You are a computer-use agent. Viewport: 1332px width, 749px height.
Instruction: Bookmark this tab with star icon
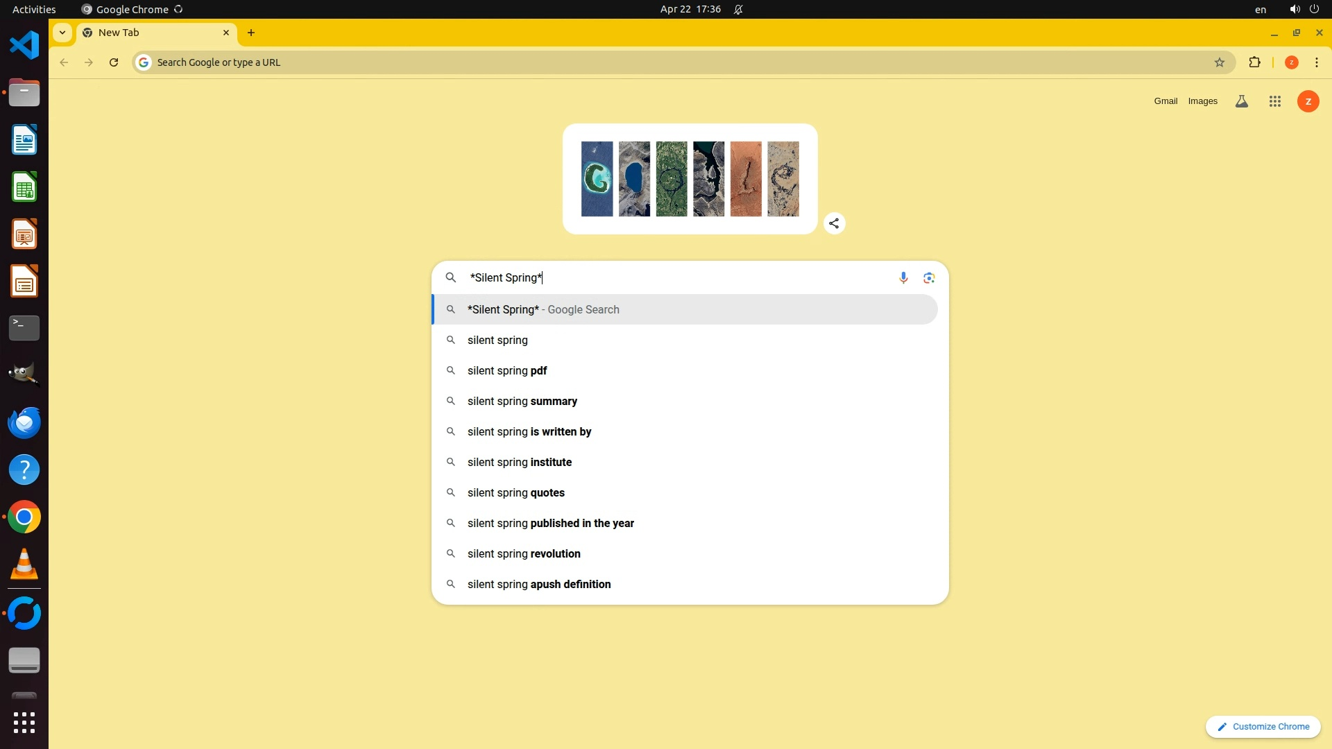click(x=1220, y=62)
